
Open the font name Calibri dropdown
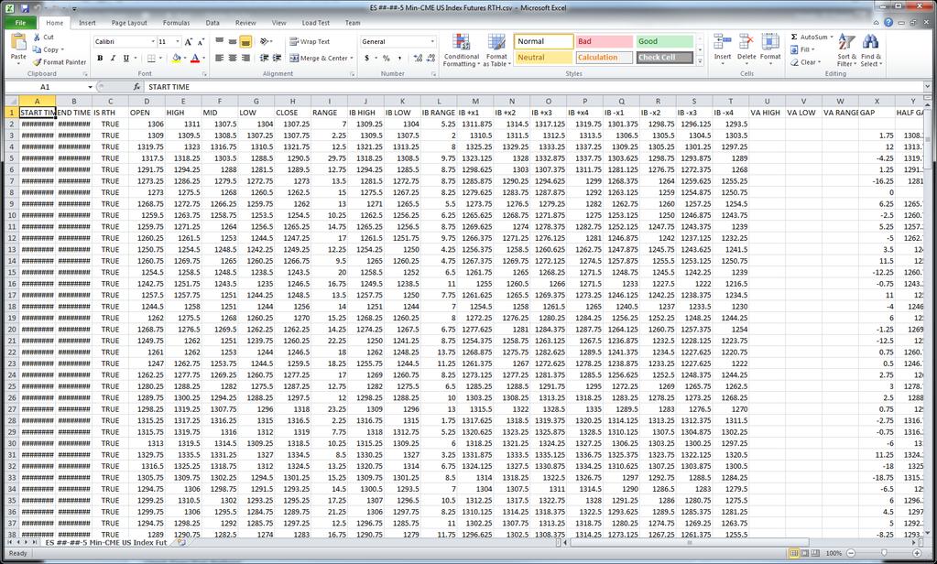pos(152,42)
